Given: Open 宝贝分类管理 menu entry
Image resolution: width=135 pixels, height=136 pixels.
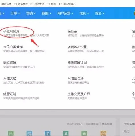Looking at the screenshot, I should click(13, 47).
